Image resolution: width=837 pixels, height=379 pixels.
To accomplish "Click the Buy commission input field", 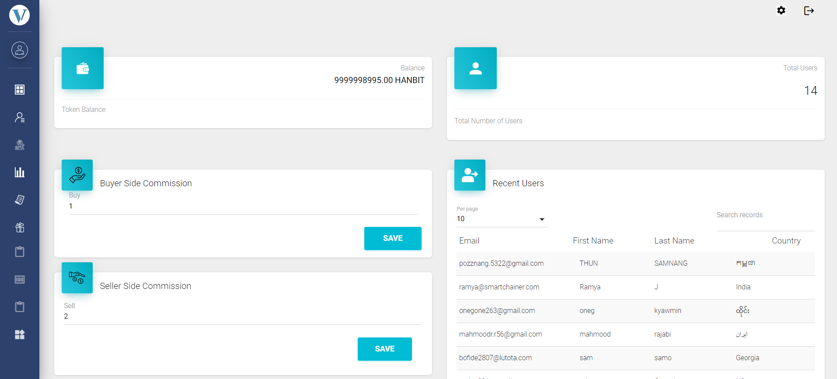I will click(x=243, y=206).
